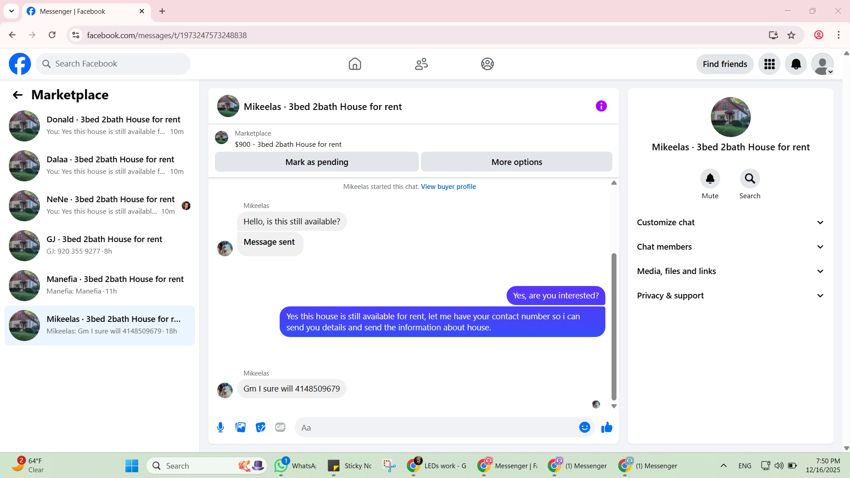Send a voice clip via microphone icon
The height and width of the screenshot is (478, 850).
(220, 427)
